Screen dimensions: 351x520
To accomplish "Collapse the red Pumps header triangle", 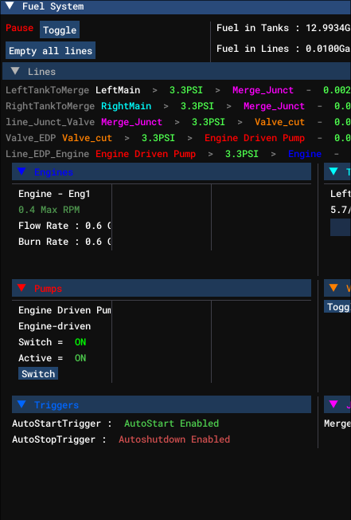I will coord(21,288).
